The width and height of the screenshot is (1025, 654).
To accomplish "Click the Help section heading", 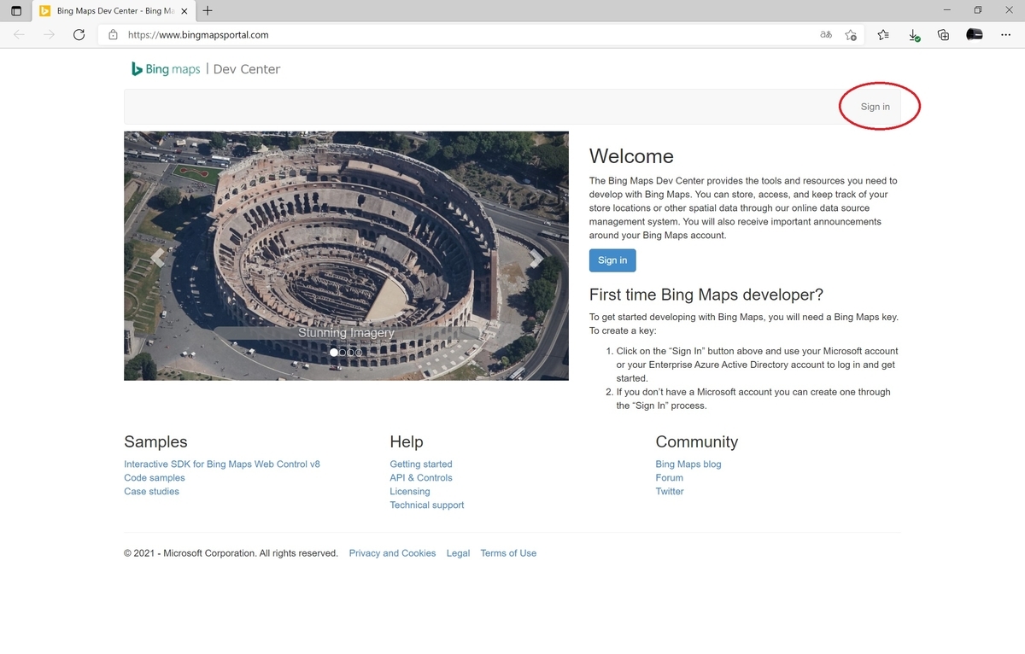I will (x=407, y=442).
